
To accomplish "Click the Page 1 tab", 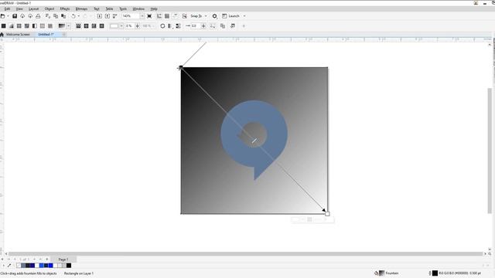I will click(63, 259).
